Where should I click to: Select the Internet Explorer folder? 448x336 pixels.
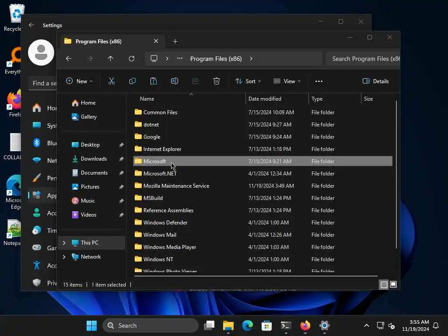pyautogui.click(x=262, y=149)
